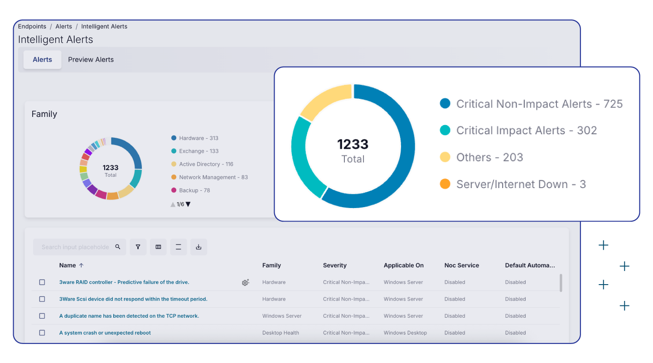The image size is (653, 363).
Task: Click the Endpoints breadcrumb link
Action: coord(32,27)
